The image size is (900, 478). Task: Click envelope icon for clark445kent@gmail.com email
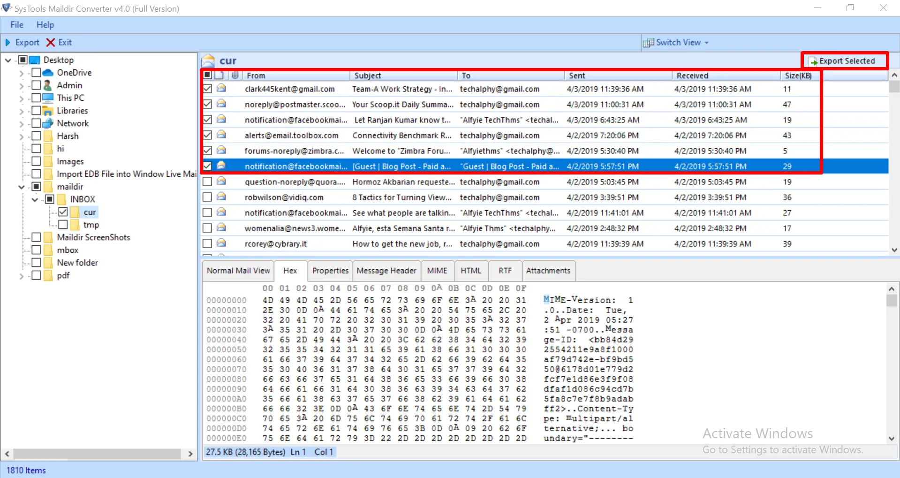pos(221,88)
